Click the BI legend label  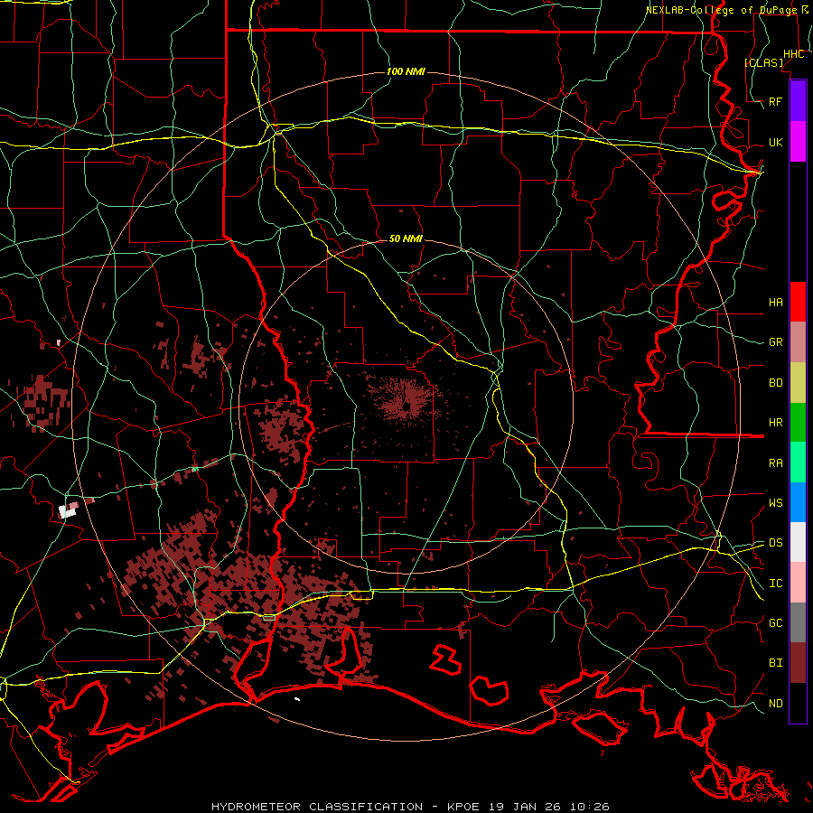776,663
